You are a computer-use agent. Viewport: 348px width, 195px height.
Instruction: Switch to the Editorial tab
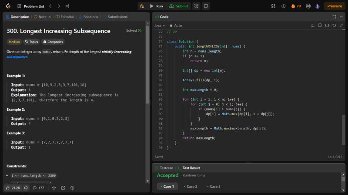(64, 17)
